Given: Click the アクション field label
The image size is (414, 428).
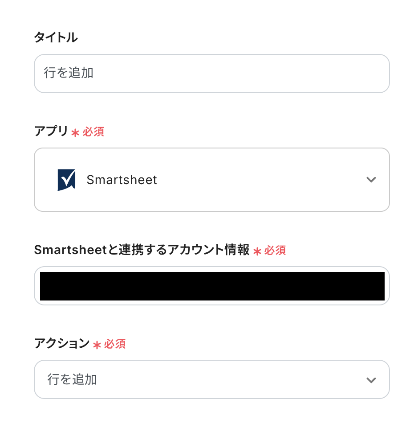Looking at the screenshot, I should (62, 343).
